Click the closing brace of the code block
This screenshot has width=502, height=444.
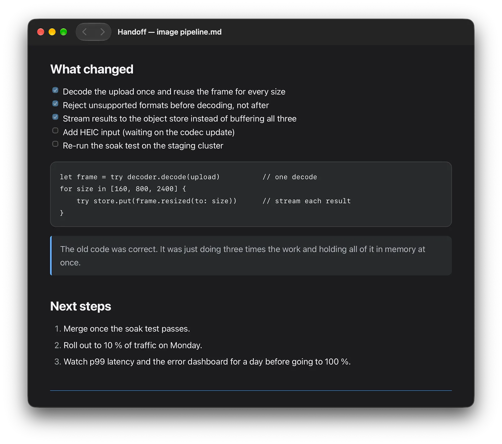tap(62, 213)
